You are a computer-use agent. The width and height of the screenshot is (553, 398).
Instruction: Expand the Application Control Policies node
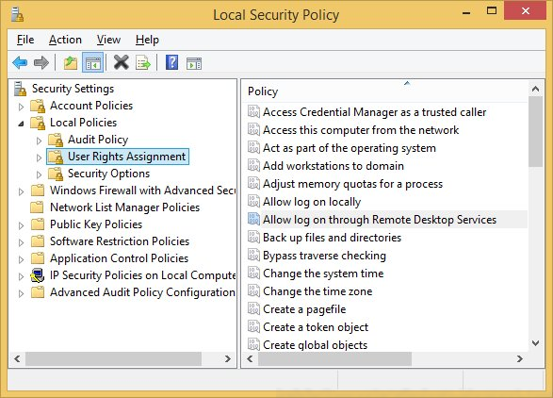tap(21, 259)
